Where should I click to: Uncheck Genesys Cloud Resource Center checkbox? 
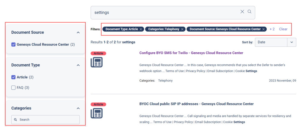coord(13,45)
